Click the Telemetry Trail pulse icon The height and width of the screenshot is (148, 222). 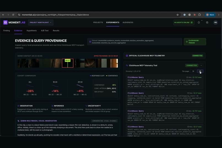(127, 65)
